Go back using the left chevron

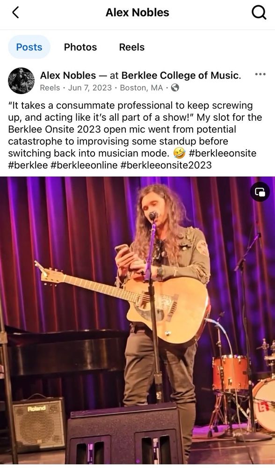pos(15,13)
